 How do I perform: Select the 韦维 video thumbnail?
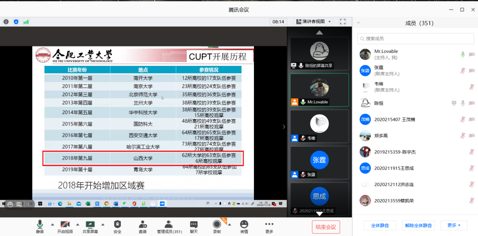[x=319, y=126]
